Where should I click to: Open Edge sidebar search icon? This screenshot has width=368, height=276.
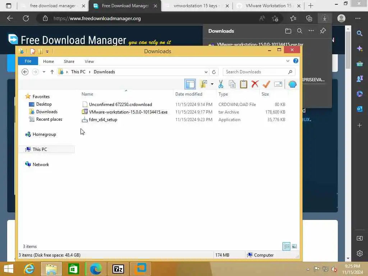pos(359,33)
